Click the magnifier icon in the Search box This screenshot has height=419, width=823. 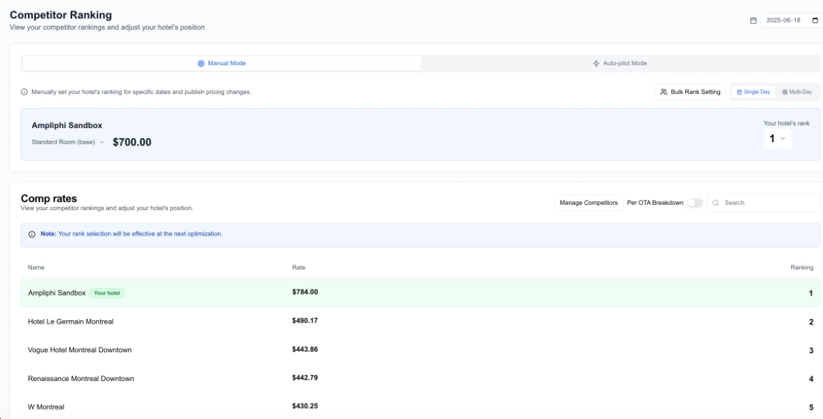pyautogui.click(x=716, y=203)
